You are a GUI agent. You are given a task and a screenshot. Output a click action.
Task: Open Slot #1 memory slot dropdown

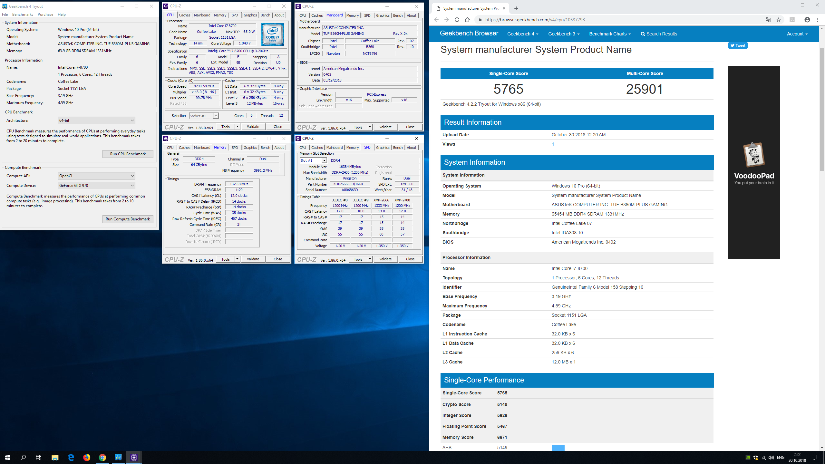click(x=314, y=160)
